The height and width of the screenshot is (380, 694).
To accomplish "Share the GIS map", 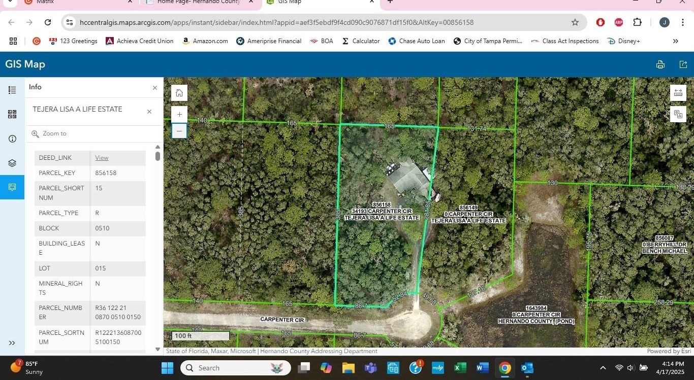I will [x=683, y=64].
